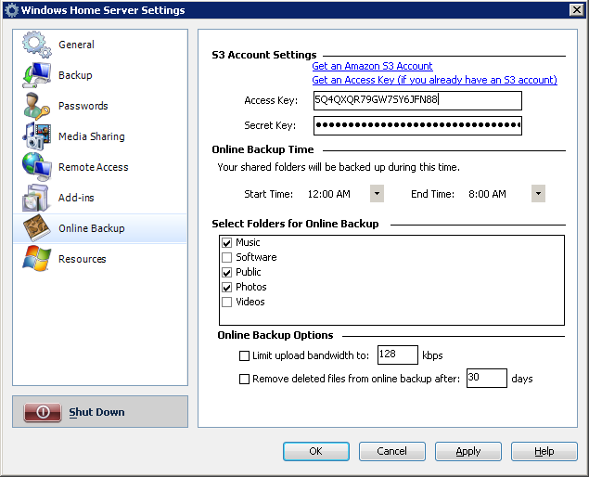
Task: Click the days value field showing 30
Action: pos(486,378)
